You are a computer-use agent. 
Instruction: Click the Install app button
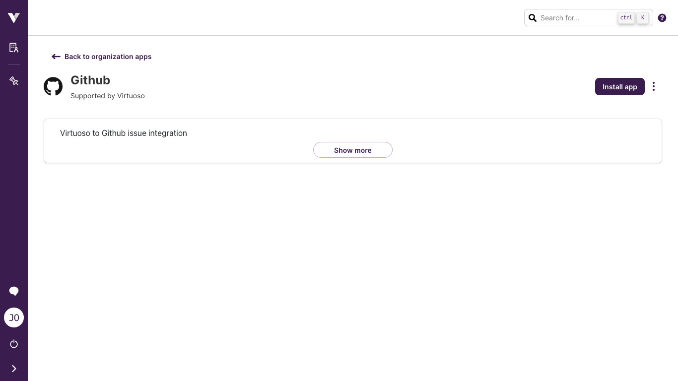[620, 86]
